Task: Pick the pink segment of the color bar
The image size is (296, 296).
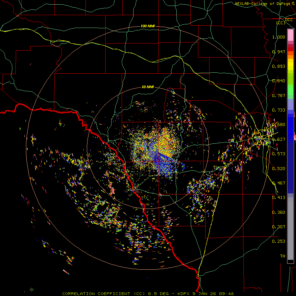Action: (290, 35)
